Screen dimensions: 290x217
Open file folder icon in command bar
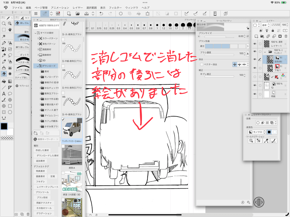click(78, 14)
